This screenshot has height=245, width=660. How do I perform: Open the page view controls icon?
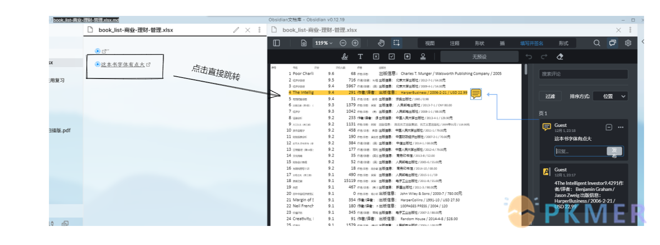tap(304, 43)
